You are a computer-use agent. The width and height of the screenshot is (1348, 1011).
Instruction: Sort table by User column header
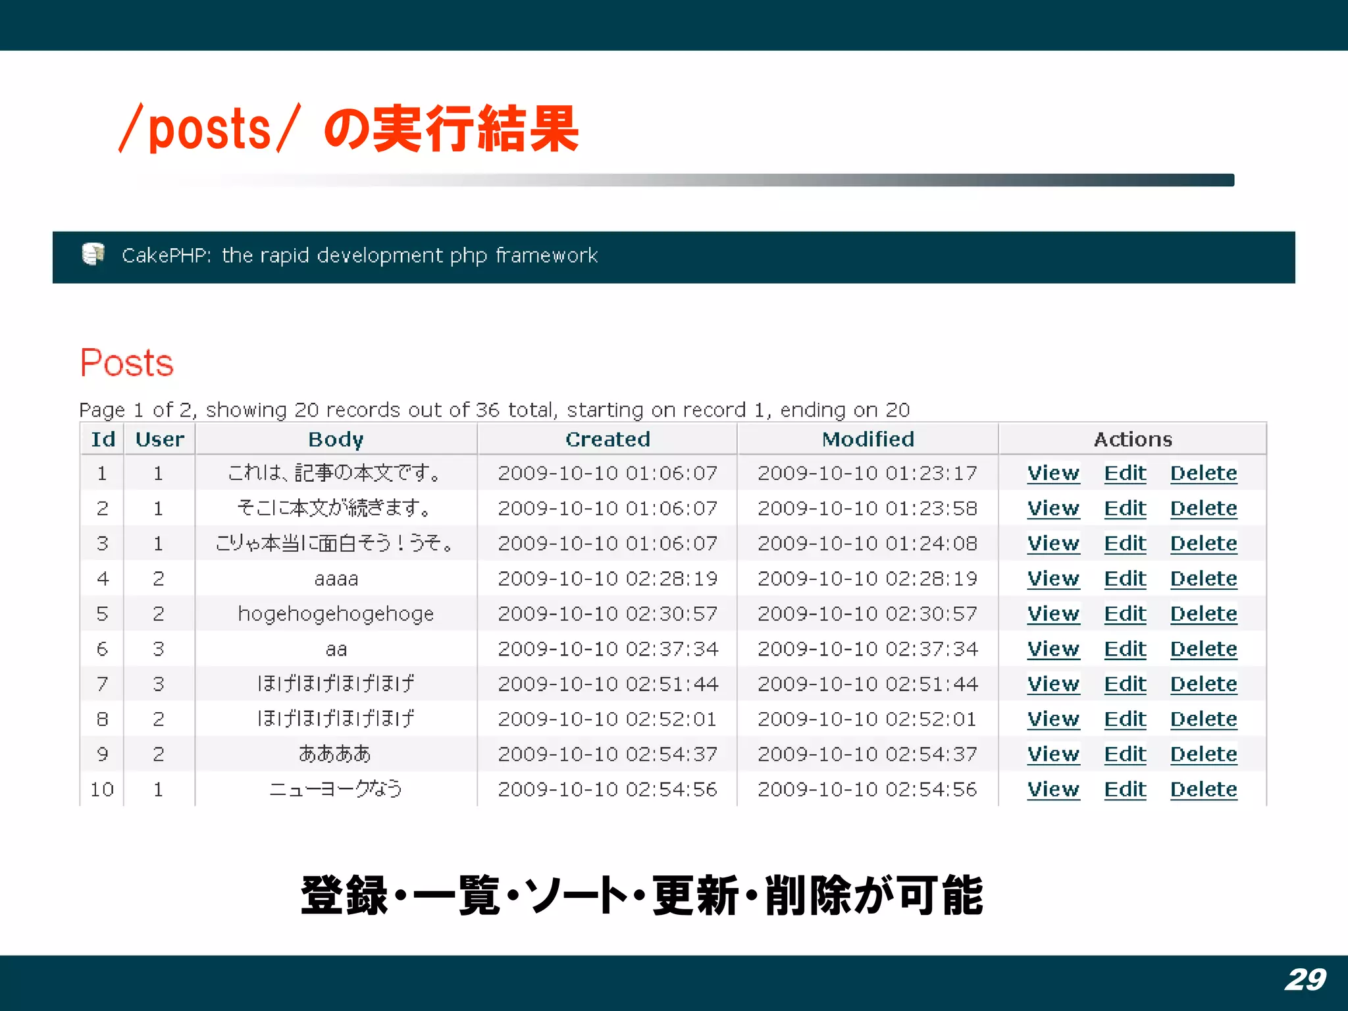click(x=159, y=439)
